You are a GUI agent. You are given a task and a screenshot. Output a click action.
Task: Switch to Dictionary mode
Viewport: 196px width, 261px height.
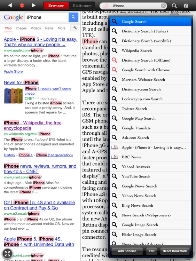pos(82,6)
